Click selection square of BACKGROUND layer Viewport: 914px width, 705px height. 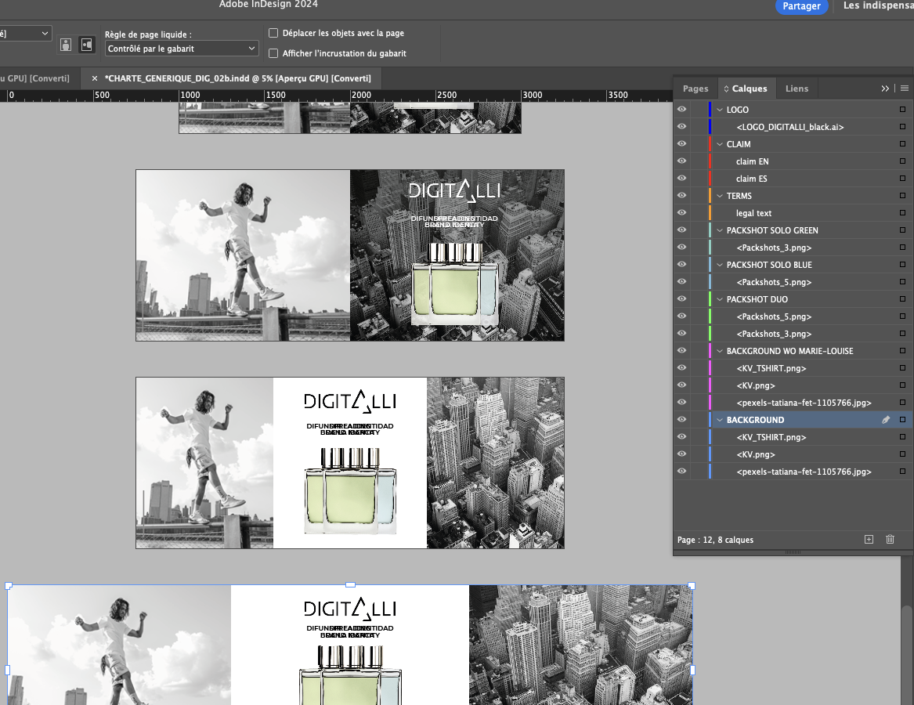[902, 420]
